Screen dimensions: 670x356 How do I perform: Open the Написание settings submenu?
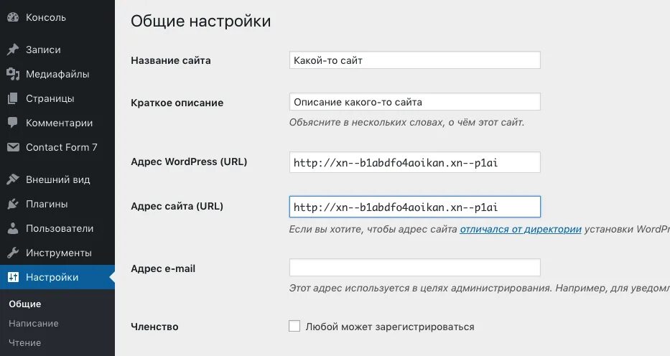(x=33, y=323)
